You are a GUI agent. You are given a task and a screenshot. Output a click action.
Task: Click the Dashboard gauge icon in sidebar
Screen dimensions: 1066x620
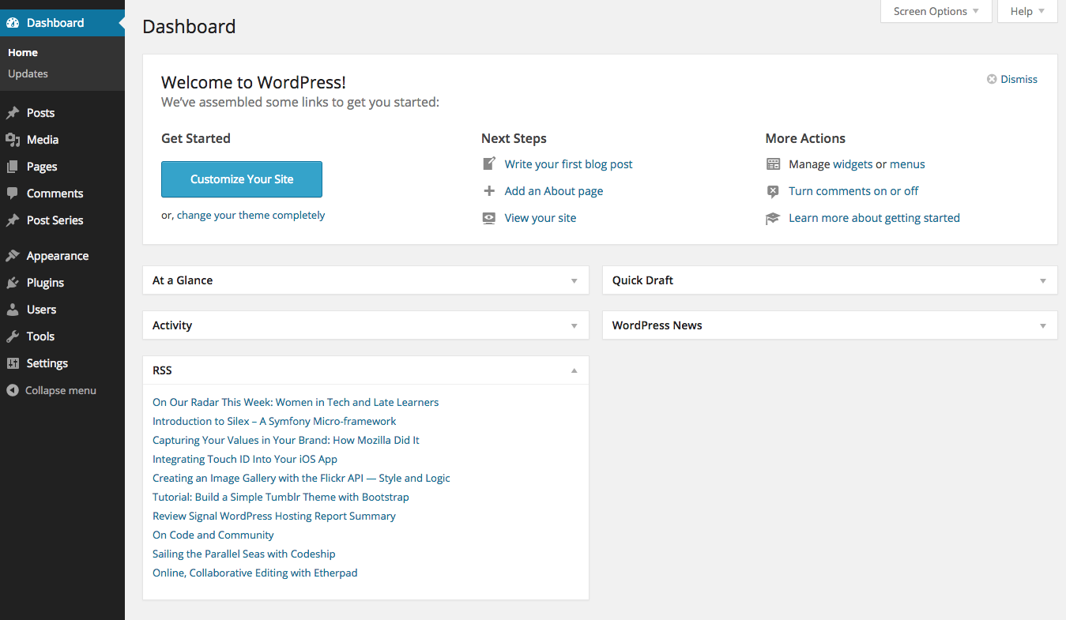click(13, 23)
